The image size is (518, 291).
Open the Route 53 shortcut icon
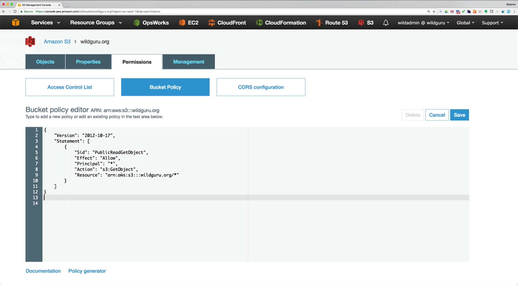tap(319, 23)
